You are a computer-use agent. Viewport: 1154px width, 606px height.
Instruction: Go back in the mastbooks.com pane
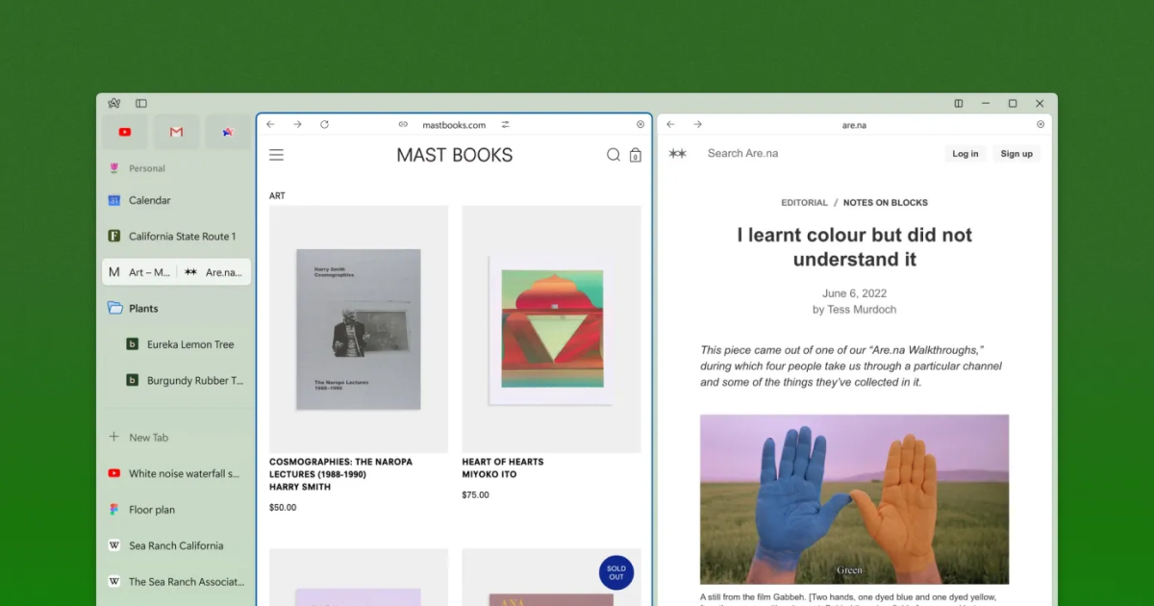coord(271,124)
